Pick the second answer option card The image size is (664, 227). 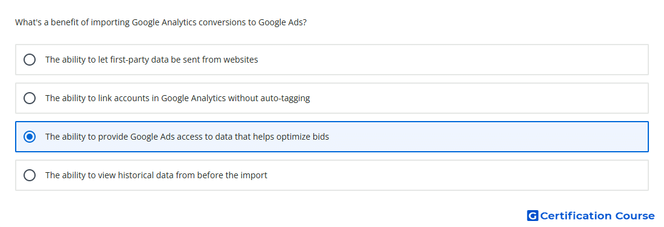point(332,98)
